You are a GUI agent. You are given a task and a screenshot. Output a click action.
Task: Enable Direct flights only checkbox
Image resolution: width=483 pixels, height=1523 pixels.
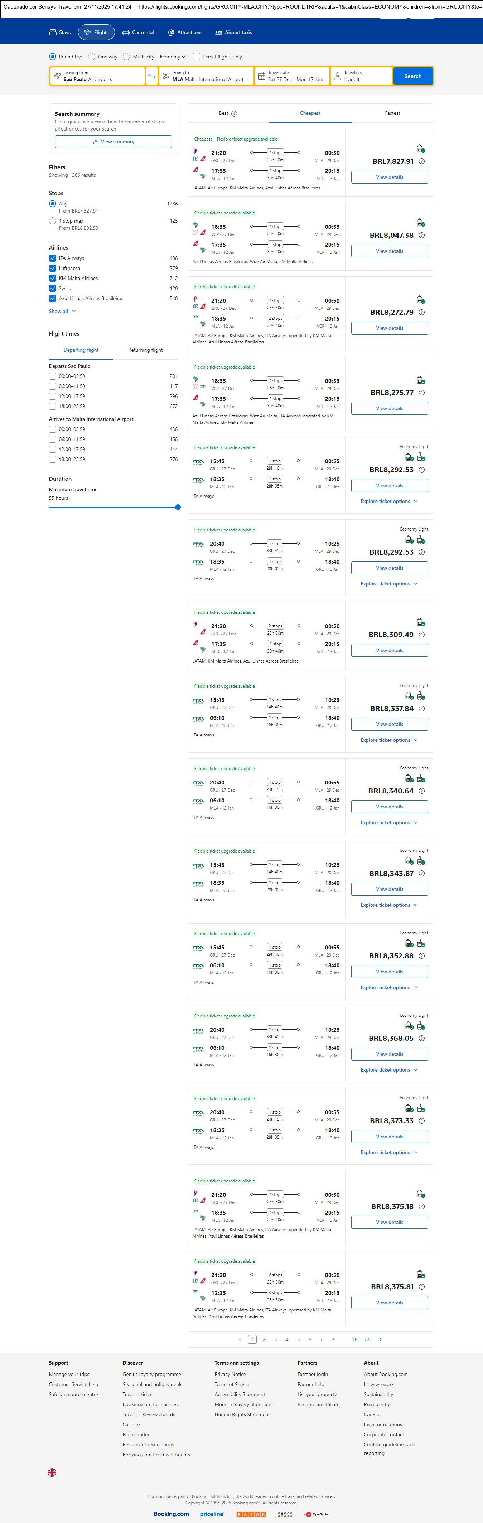(197, 57)
